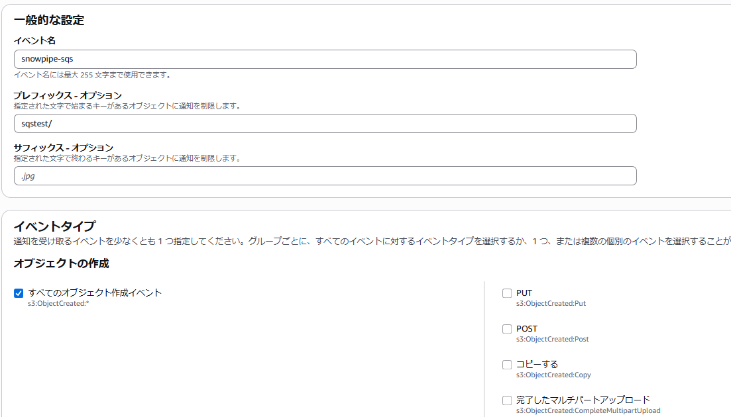Click the s3:ObjectCreated:Post text
This screenshot has height=417, width=731.
tap(553, 340)
